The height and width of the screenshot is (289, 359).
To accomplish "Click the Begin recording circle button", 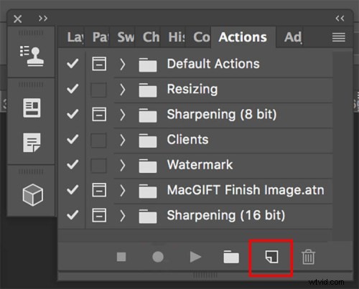I will point(158,257).
